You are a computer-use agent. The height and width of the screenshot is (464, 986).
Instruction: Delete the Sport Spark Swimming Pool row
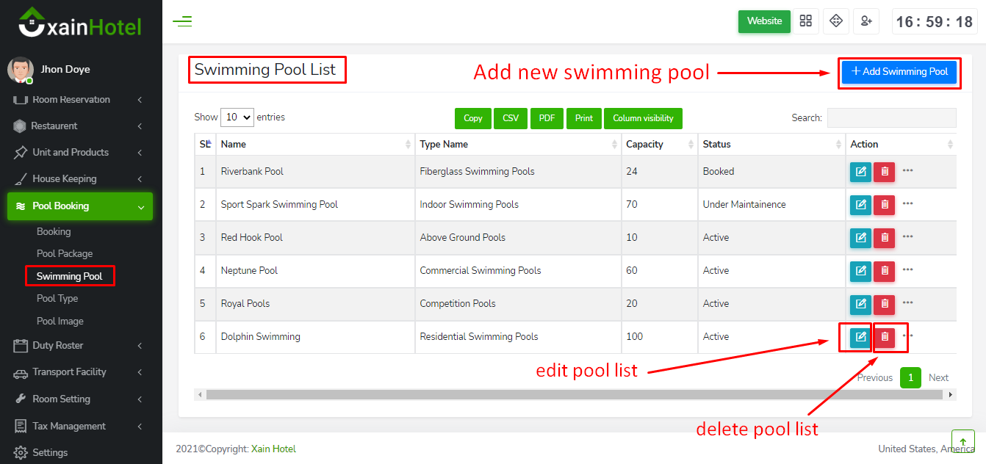(x=885, y=204)
